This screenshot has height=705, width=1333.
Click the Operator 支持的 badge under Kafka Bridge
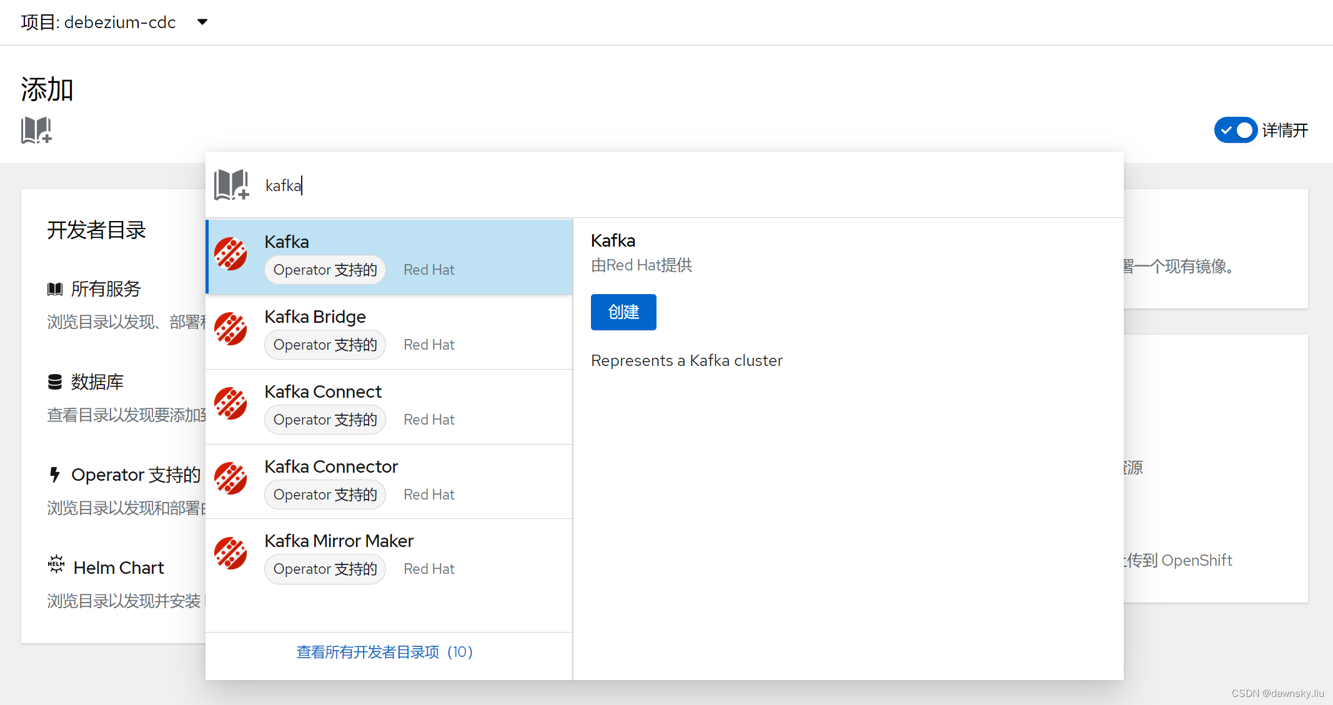click(325, 345)
